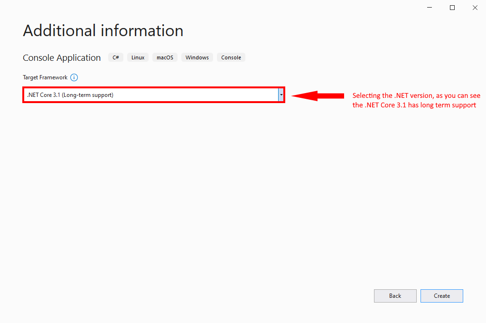Click the Target Framework label
Viewport: 486px width, 323px height.
click(x=45, y=77)
